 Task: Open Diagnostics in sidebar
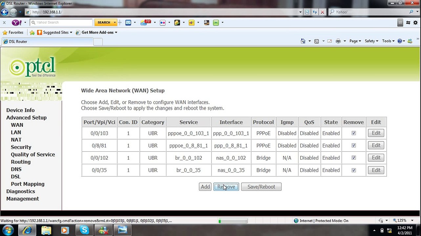pos(21,191)
